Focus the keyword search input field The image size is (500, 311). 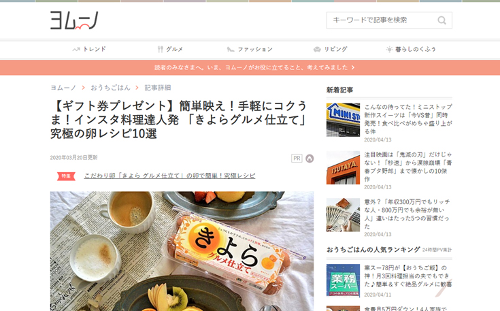pos(382,20)
